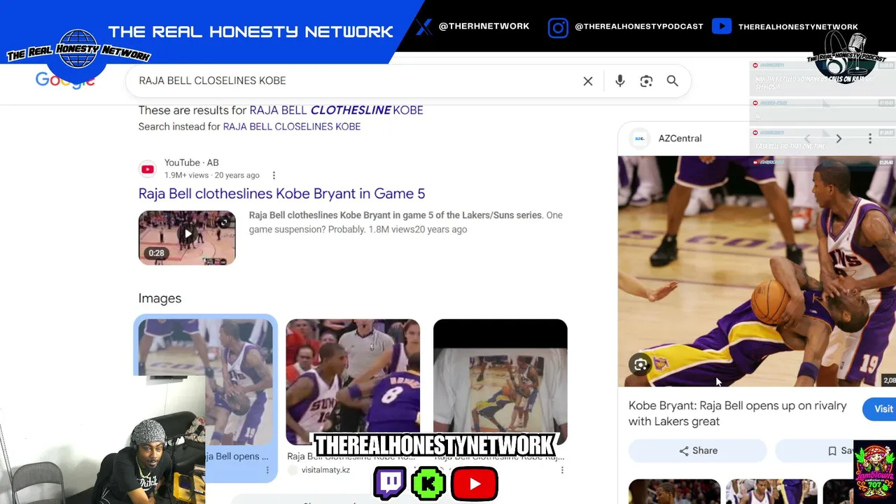This screenshot has width=896, height=504.
Task: Click the Visit button in the preview panel
Action: pos(881,409)
